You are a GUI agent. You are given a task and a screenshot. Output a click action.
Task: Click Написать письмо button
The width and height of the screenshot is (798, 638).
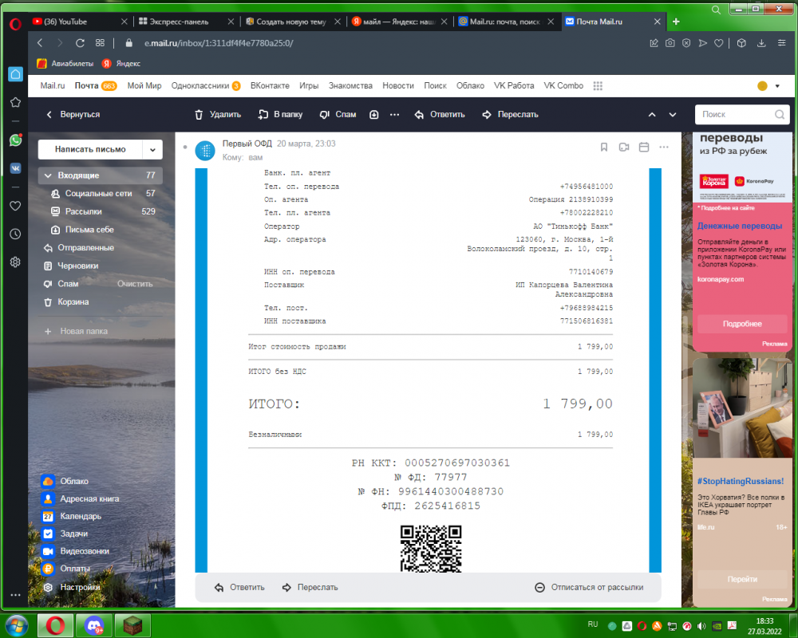[90, 150]
